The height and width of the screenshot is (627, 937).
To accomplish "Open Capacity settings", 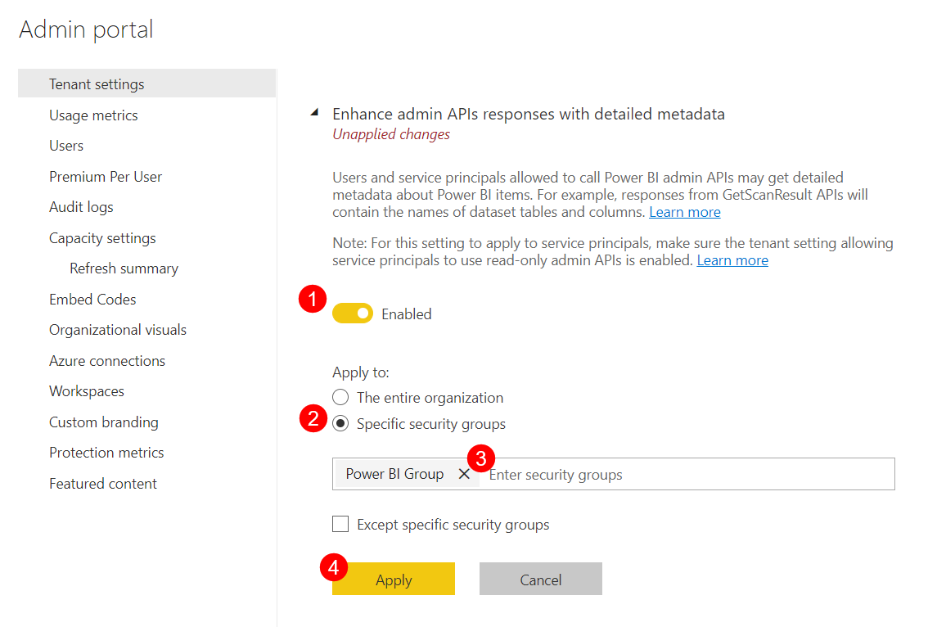I will 102,237.
